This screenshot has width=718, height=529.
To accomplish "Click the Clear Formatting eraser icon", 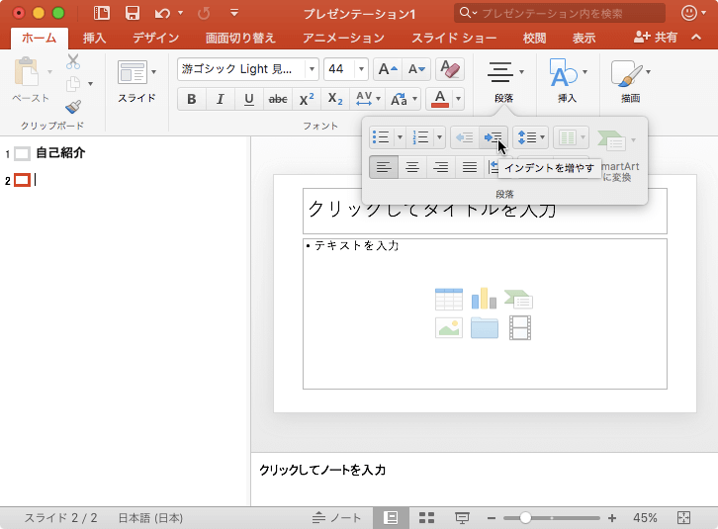I will click(x=449, y=69).
